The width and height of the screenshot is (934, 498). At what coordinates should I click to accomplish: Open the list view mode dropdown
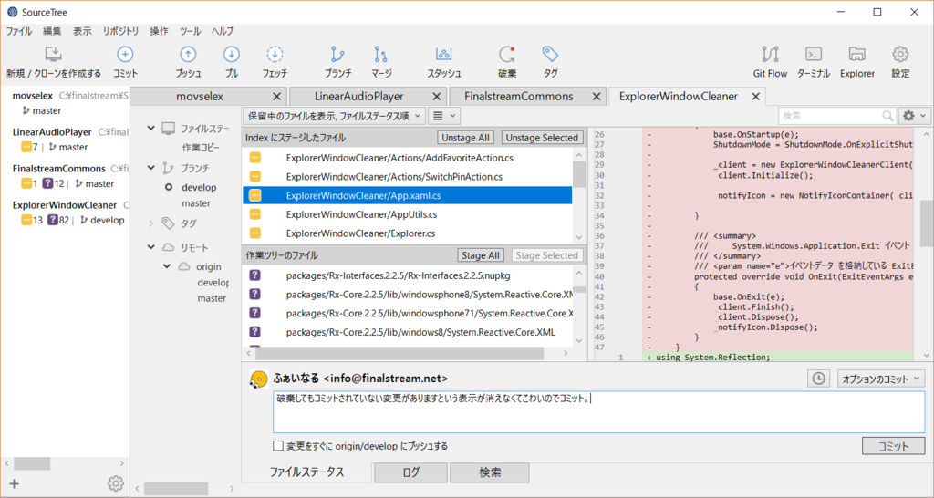(444, 116)
